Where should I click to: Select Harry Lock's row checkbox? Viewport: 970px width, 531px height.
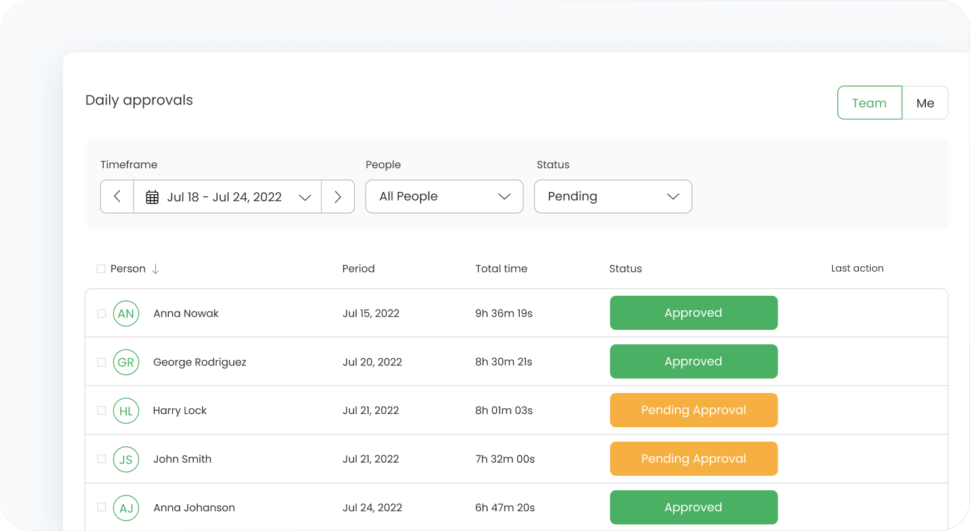pyautogui.click(x=102, y=411)
